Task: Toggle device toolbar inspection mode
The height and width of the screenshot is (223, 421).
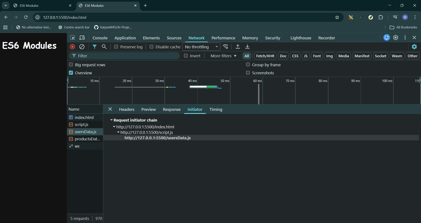Action: click(82, 37)
